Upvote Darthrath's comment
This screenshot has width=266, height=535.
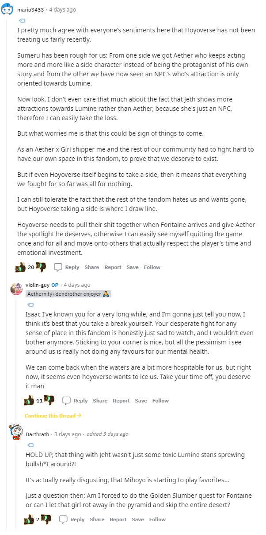(x=29, y=519)
